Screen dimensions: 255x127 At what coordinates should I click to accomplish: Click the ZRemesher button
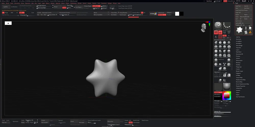(113, 121)
